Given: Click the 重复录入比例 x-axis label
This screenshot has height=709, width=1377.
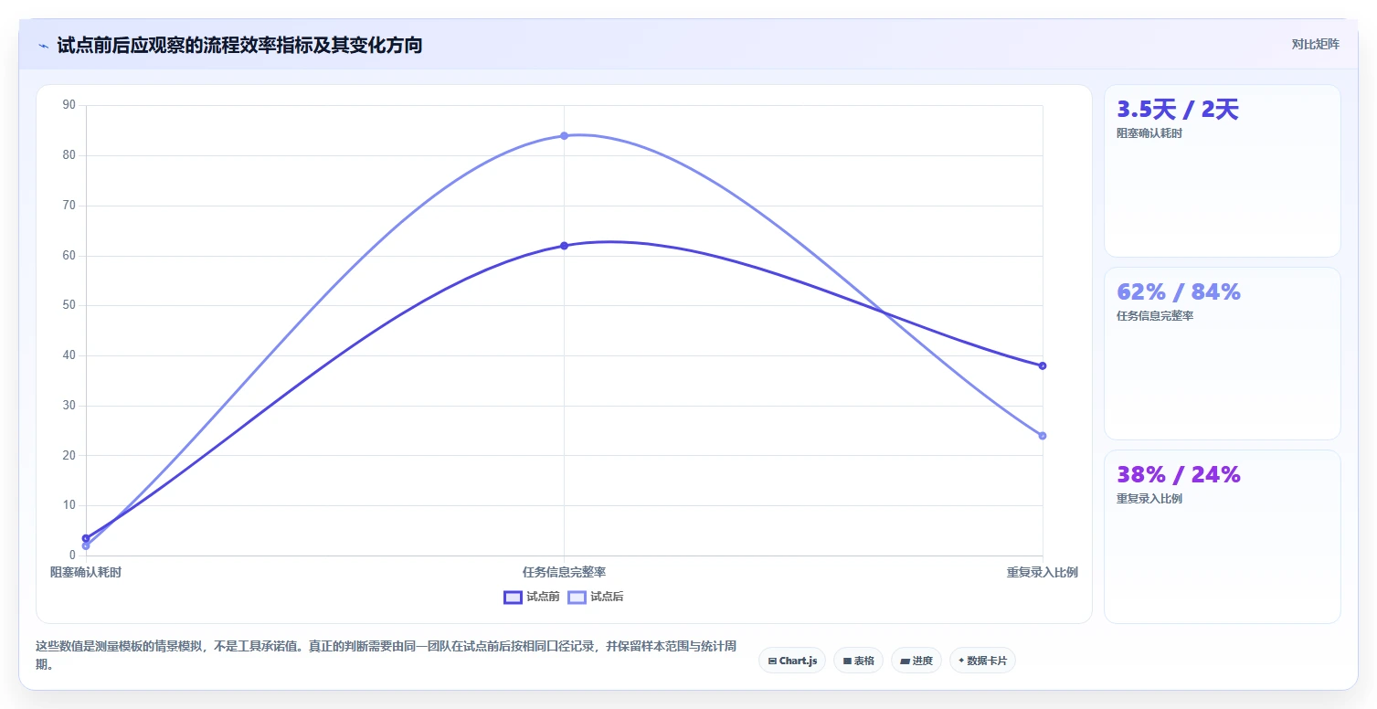Looking at the screenshot, I should click(x=1043, y=573).
